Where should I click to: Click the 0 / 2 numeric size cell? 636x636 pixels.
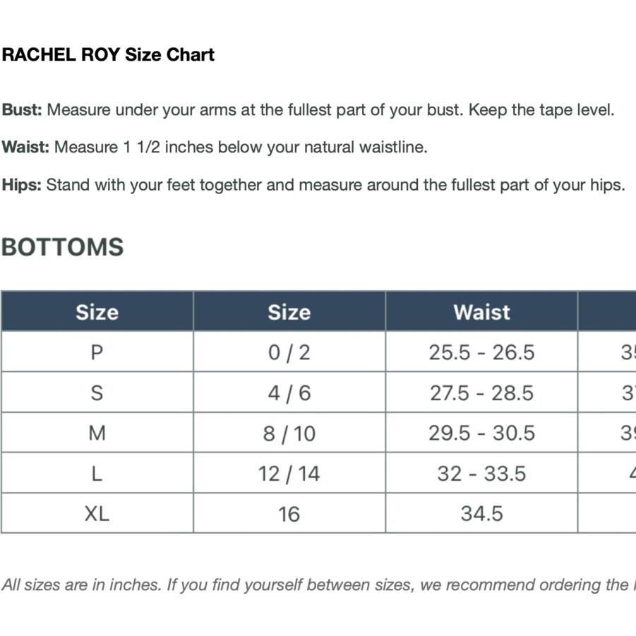pyautogui.click(x=289, y=352)
